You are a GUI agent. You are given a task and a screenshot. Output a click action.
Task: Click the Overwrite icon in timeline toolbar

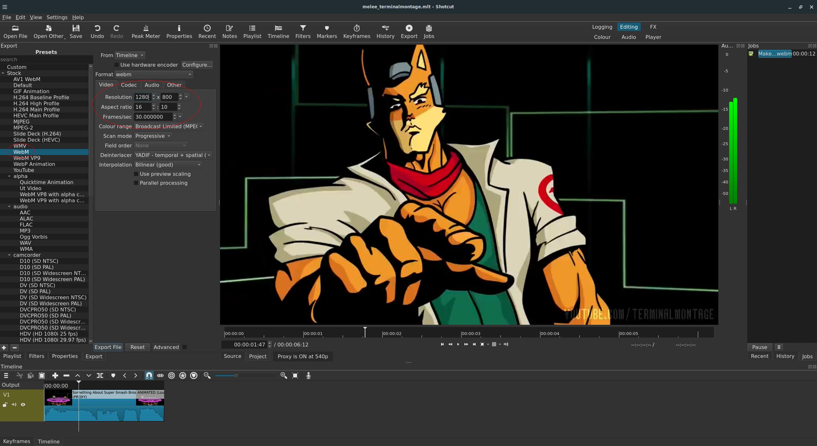(x=88, y=375)
